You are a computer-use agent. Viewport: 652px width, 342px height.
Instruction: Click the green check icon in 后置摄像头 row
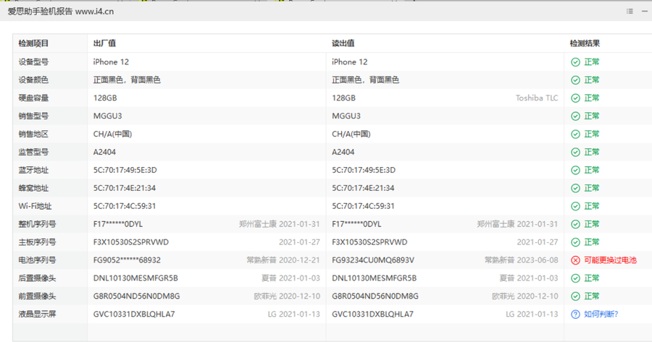coord(575,278)
